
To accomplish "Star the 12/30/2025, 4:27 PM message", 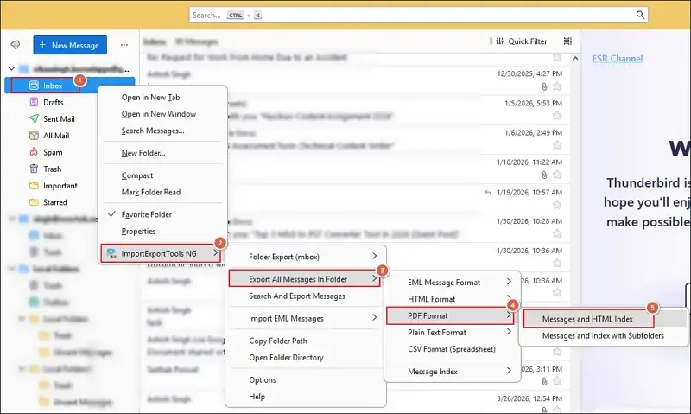I will click(x=557, y=86).
